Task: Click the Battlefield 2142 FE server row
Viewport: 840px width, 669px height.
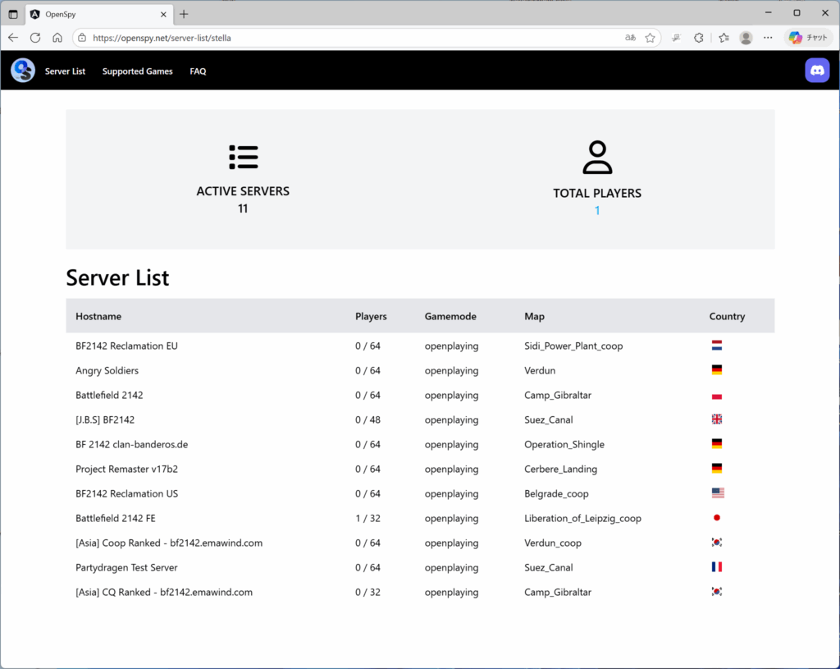Action: [x=115, y=518]
